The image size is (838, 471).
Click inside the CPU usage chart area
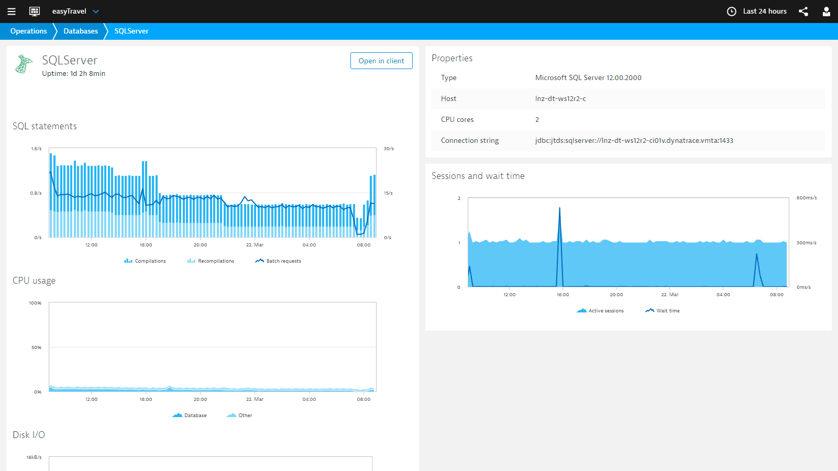pos(213,347)
